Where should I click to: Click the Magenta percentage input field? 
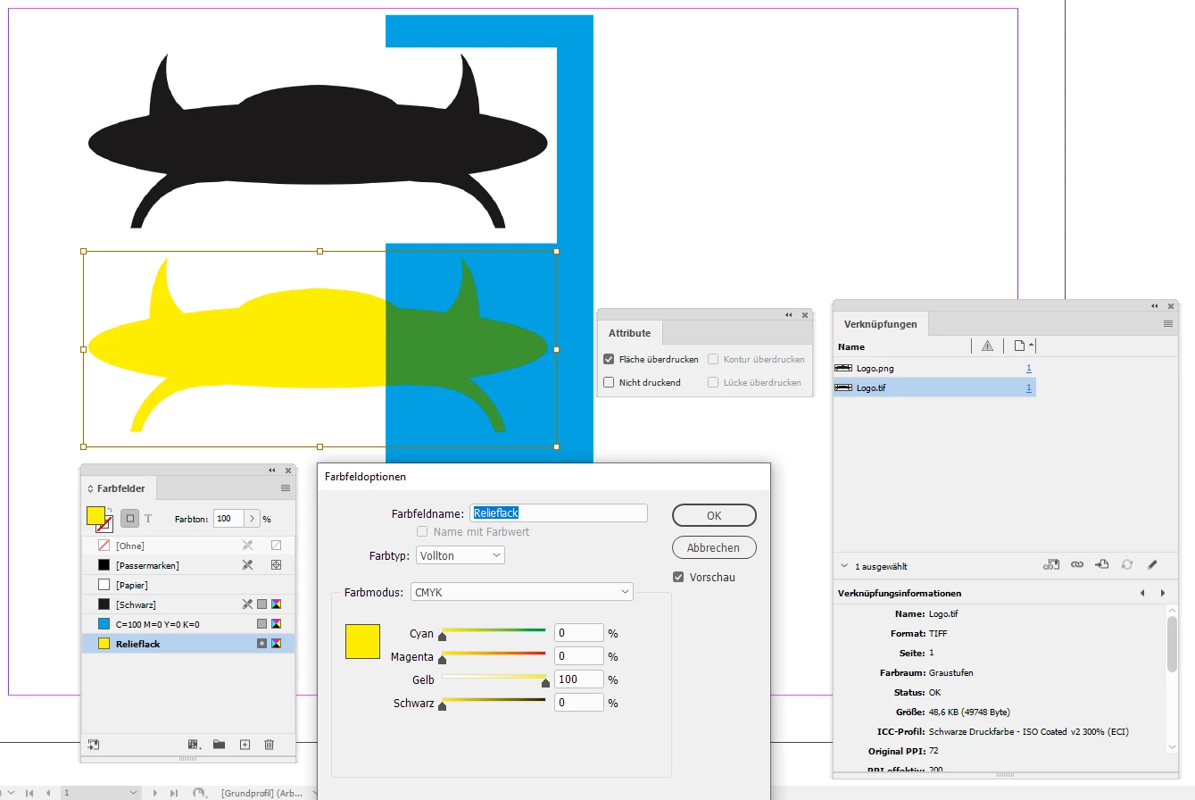click(579, 656)
